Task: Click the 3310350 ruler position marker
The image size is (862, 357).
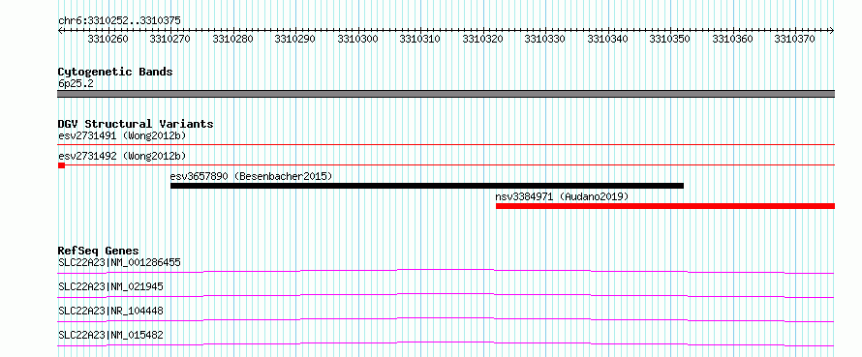Action: point(670,39)
